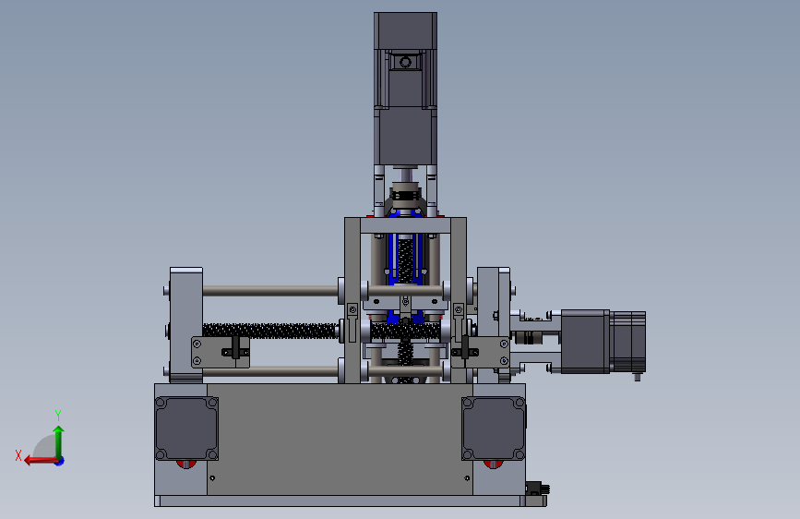The height and width of the screenshot is (519, 800).
Task: Select the left sensor bracket plate below lead screw
Action: click(x=220, y=352)
